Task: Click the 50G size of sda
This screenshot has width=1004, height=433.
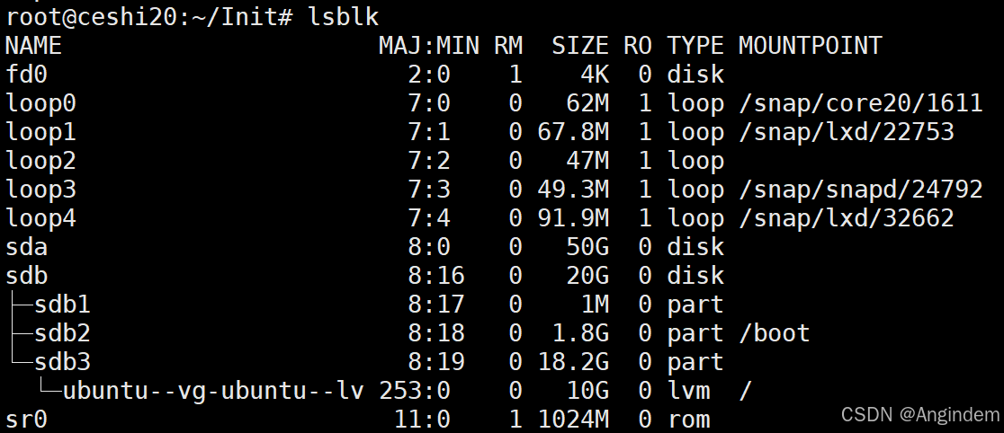Action: tap(587, 247)
